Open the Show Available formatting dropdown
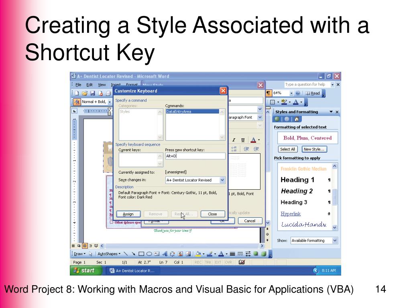The height and width of the screenshot is (308, 411). pos(335,241)
